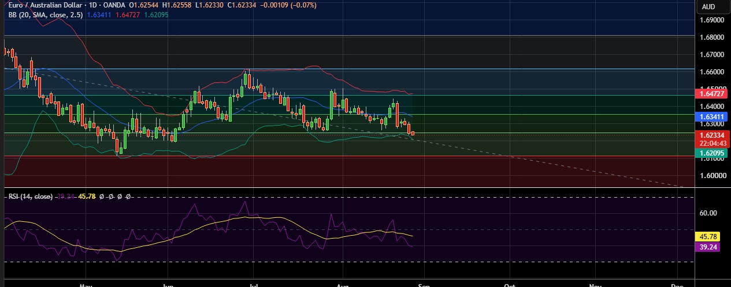Click the 1.69000 price axis tick

click(712, 20)
